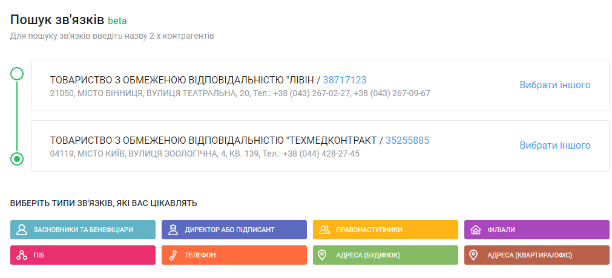
Task: Click the people icon on Правонаступники
Action: pos(324,230)
